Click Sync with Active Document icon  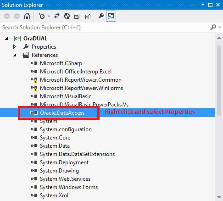57,16
